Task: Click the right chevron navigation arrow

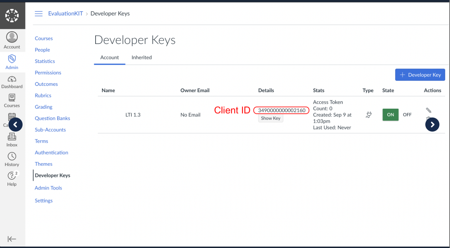Action: tap(432, 125)
